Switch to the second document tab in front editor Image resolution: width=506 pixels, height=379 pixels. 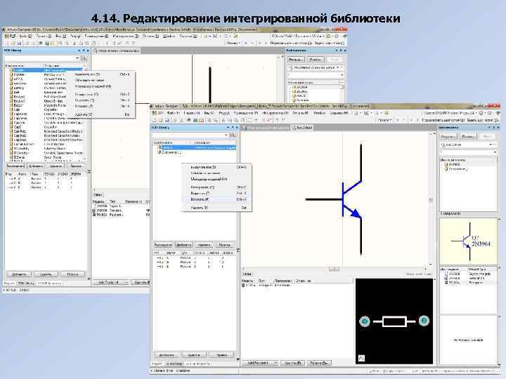click(x=302, y=128)
